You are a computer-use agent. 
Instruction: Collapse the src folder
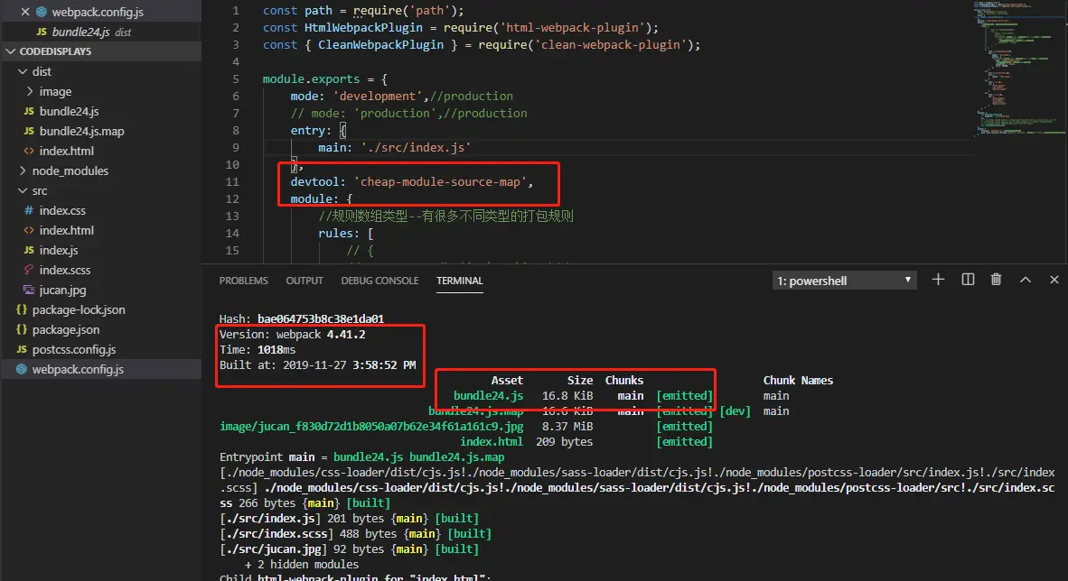pyautogui.click(x=23, y=190)
